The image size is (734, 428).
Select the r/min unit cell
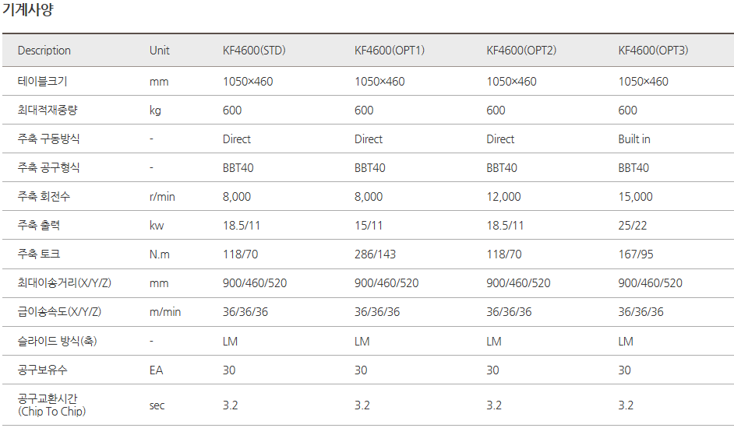point(162,197)
